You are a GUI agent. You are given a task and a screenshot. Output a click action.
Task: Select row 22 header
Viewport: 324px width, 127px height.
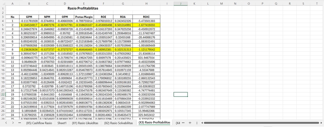3,94
